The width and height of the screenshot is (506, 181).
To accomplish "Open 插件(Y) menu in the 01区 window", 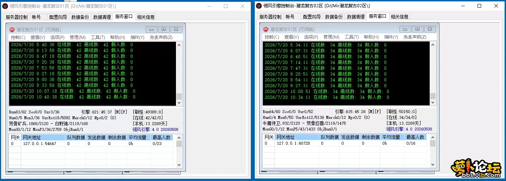I will [x=137, y=37].
